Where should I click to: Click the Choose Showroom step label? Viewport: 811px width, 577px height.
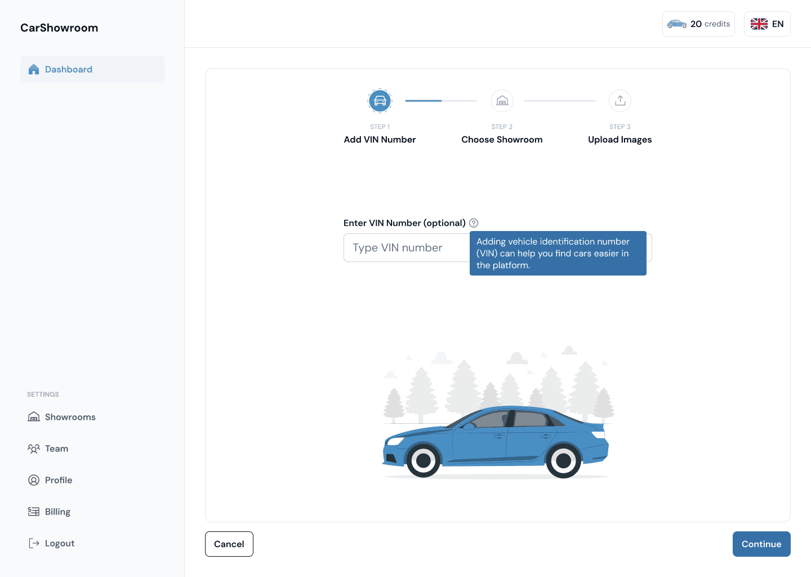[x=502, y=140]
